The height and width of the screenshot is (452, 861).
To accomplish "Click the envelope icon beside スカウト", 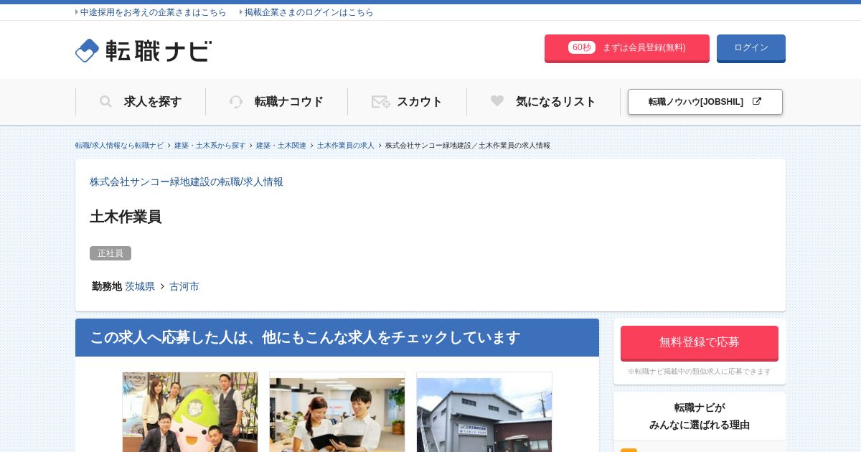I will pos(381,102).
